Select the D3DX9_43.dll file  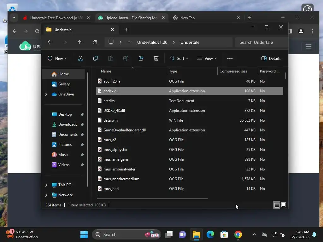[x=190, y=111]
